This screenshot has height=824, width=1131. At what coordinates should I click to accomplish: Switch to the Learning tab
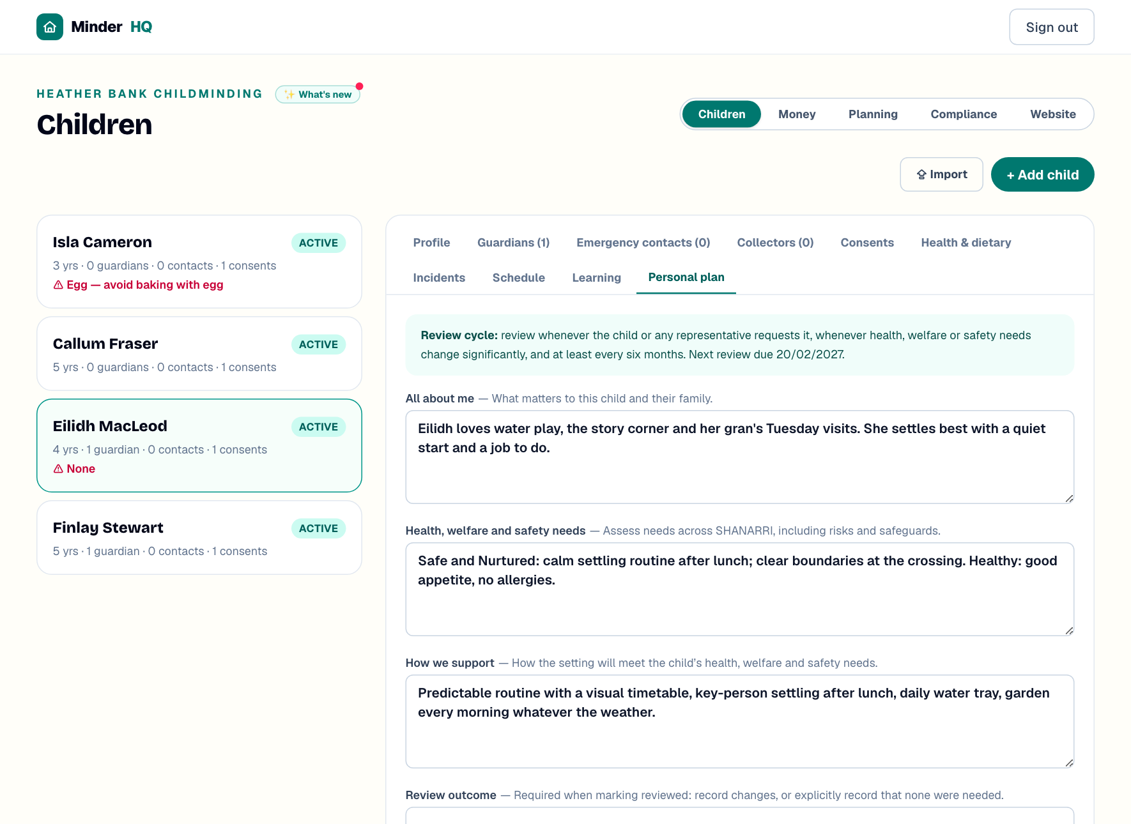pyautogui.click(x=596, y=278)
